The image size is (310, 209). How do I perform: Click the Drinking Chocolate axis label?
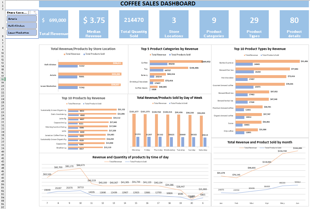click(x=139, y=82)
